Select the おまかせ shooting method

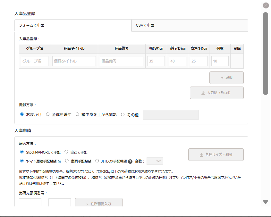point(21,114)
